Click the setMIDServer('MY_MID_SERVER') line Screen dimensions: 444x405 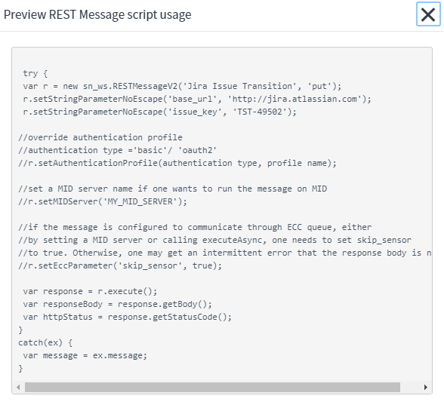[103, 201]
